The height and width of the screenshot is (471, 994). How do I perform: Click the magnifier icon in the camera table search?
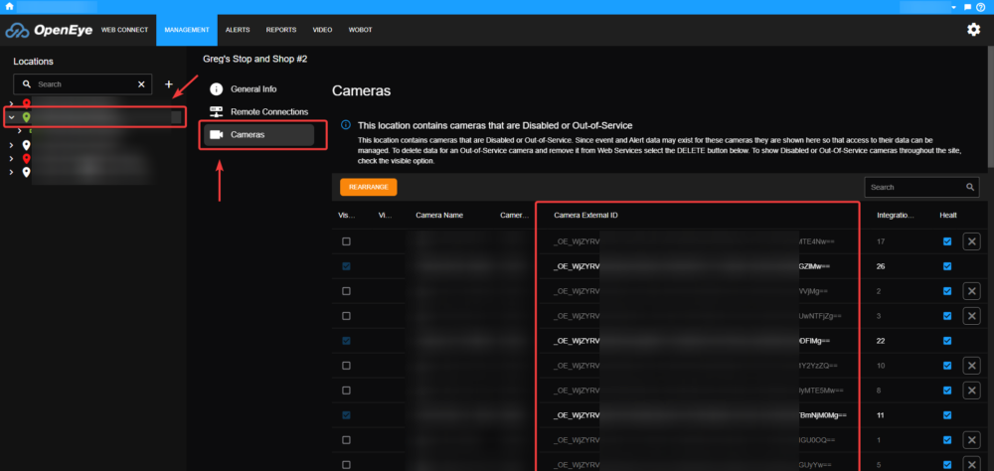pyautogui.click(x=970, y=187)
